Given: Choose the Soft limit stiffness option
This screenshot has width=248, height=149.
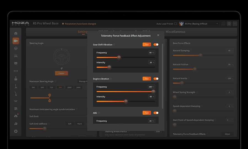Looking at the screenshot, I should tap(70, 124).
